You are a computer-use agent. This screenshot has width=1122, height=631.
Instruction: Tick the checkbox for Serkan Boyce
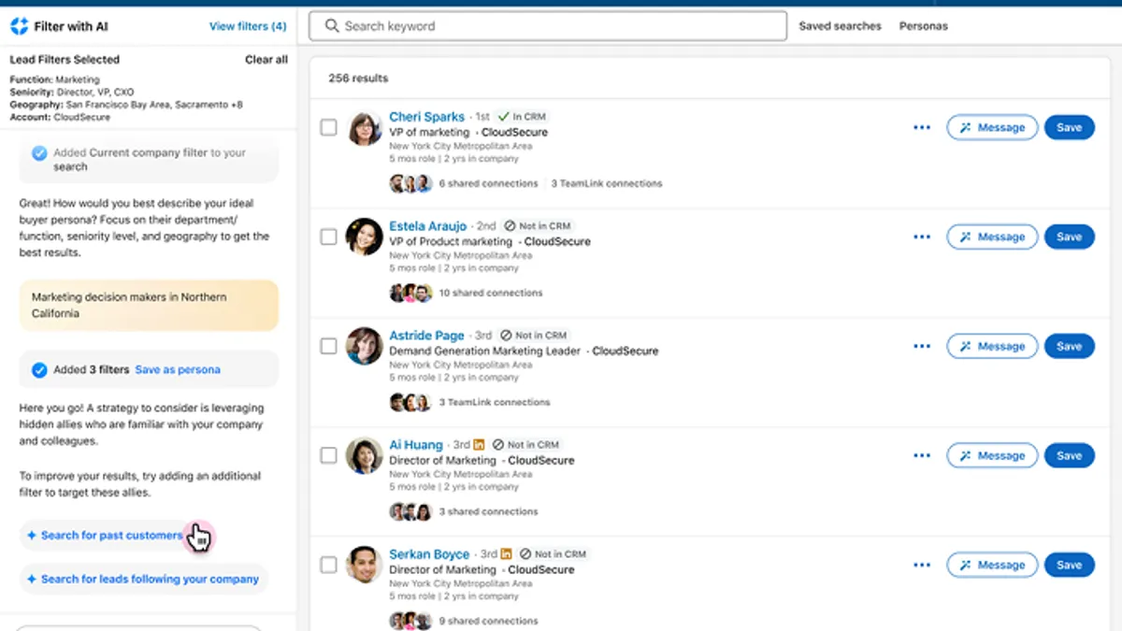328,565
